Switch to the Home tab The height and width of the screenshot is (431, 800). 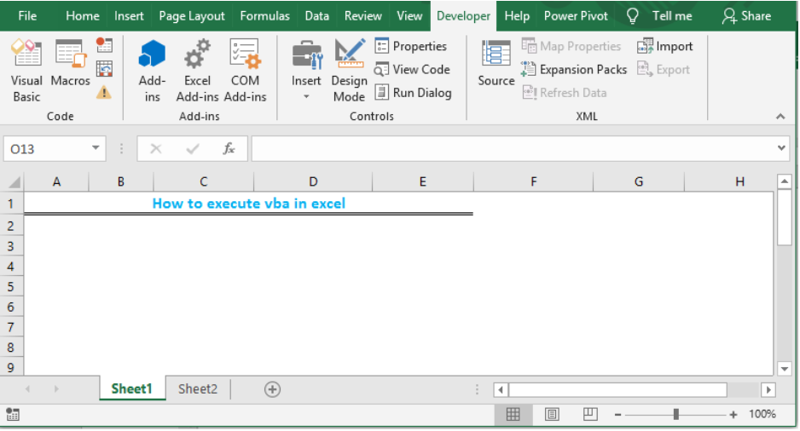[x=82, y=16]
